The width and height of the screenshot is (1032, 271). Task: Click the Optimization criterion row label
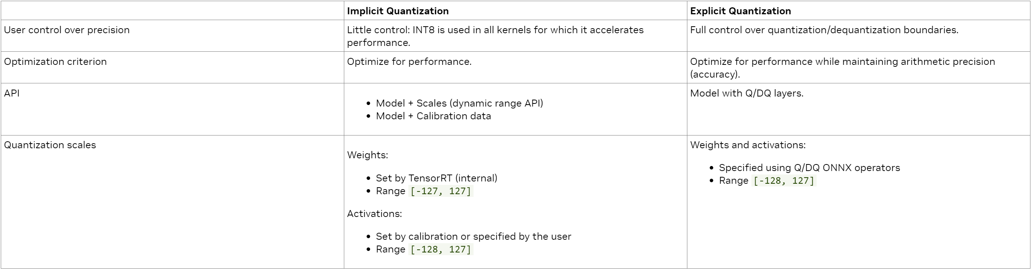(x=55, y=62)
